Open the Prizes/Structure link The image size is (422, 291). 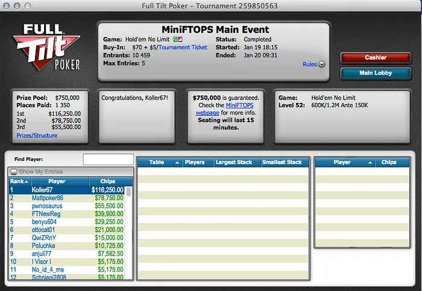click(x=36, y=136)
